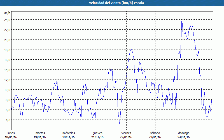Select the sábado 23/01/16 axis label
This screenshot has height=140, width=224.
tap(155, 135)
